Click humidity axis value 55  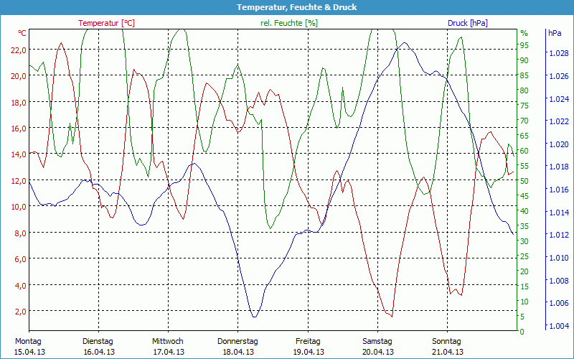524,166
